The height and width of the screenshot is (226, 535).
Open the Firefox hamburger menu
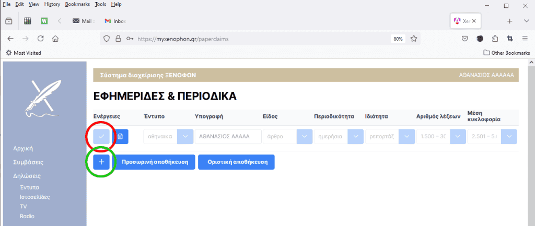pos(524,39)
